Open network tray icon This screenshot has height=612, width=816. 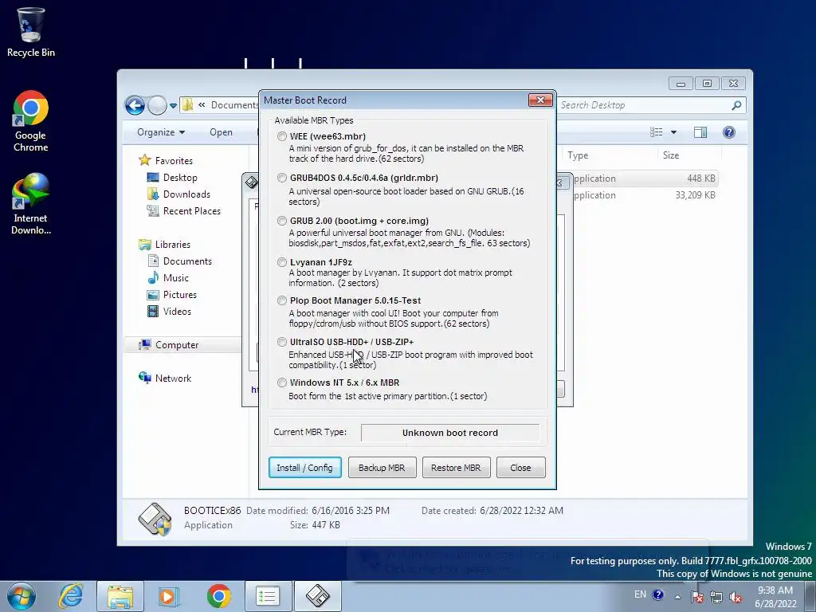pos(716,597)
